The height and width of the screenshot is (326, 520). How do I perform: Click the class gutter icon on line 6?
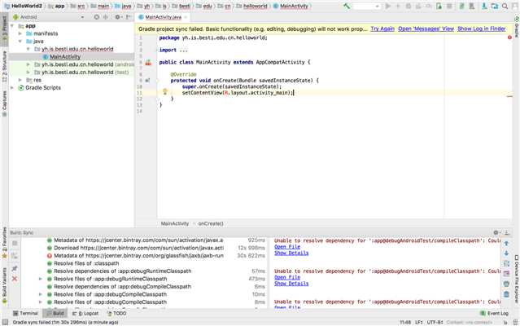(148, 63)
